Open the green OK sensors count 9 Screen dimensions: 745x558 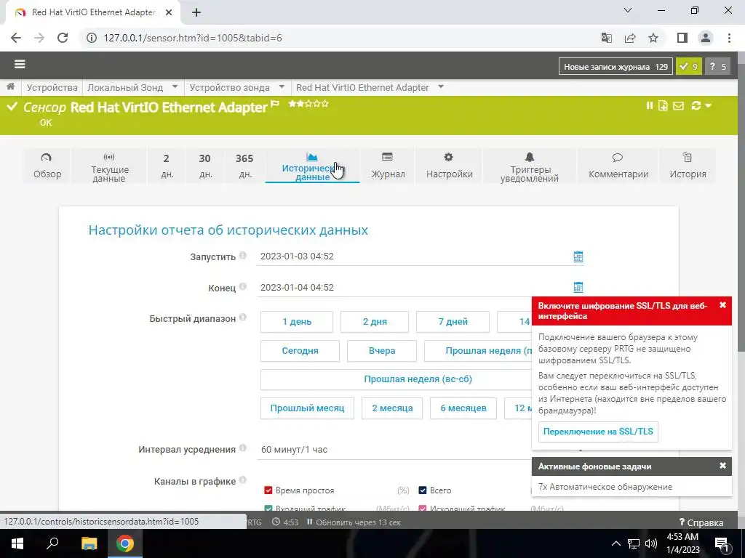click(688, 67)
